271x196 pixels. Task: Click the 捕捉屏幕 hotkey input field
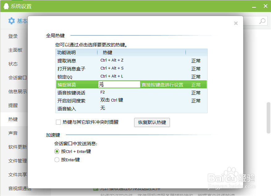coord(119,85)
